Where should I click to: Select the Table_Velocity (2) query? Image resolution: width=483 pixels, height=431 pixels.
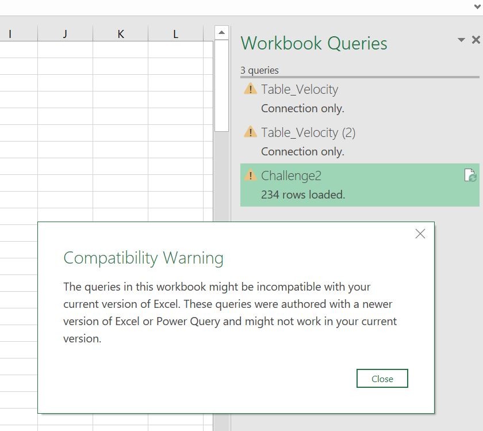(x=359, y=142)
